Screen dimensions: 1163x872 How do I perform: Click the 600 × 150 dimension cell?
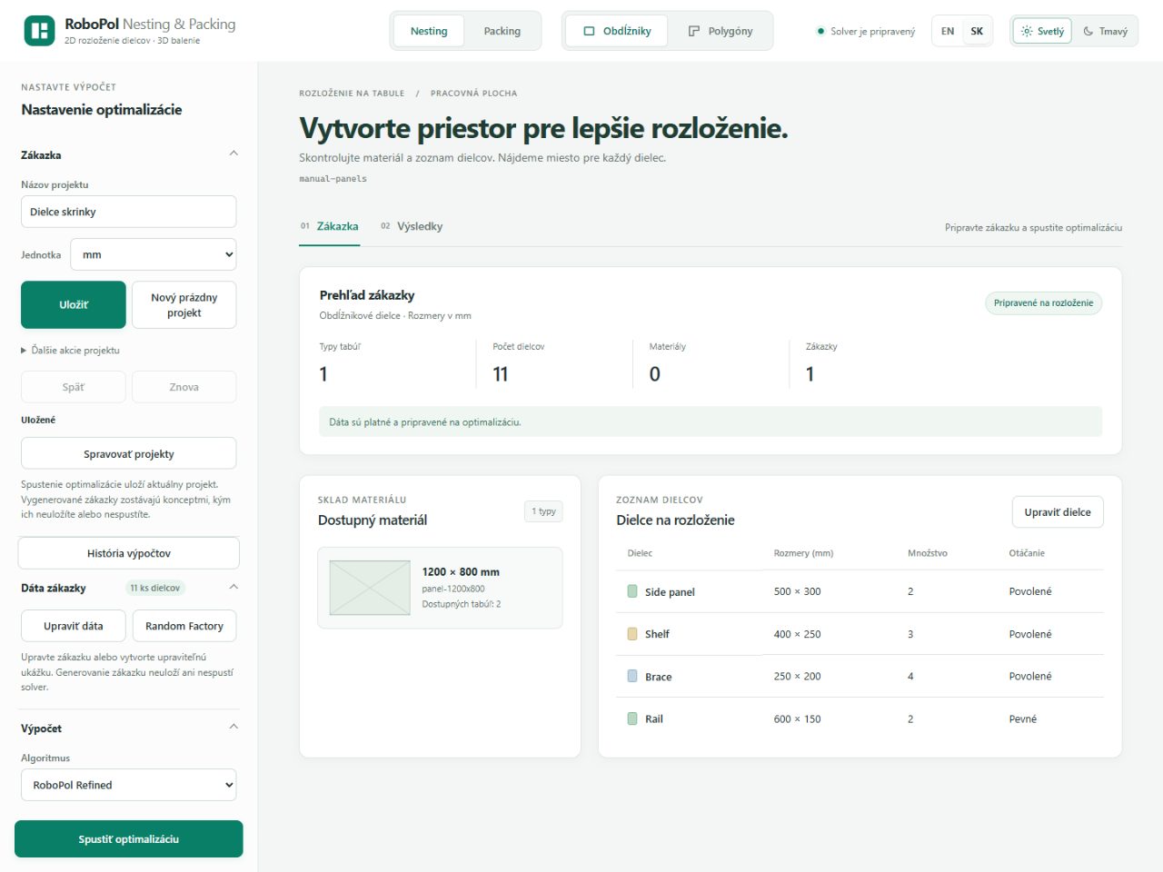click(797, 718)
